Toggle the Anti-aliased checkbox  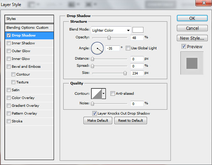[x=113, y=94]
